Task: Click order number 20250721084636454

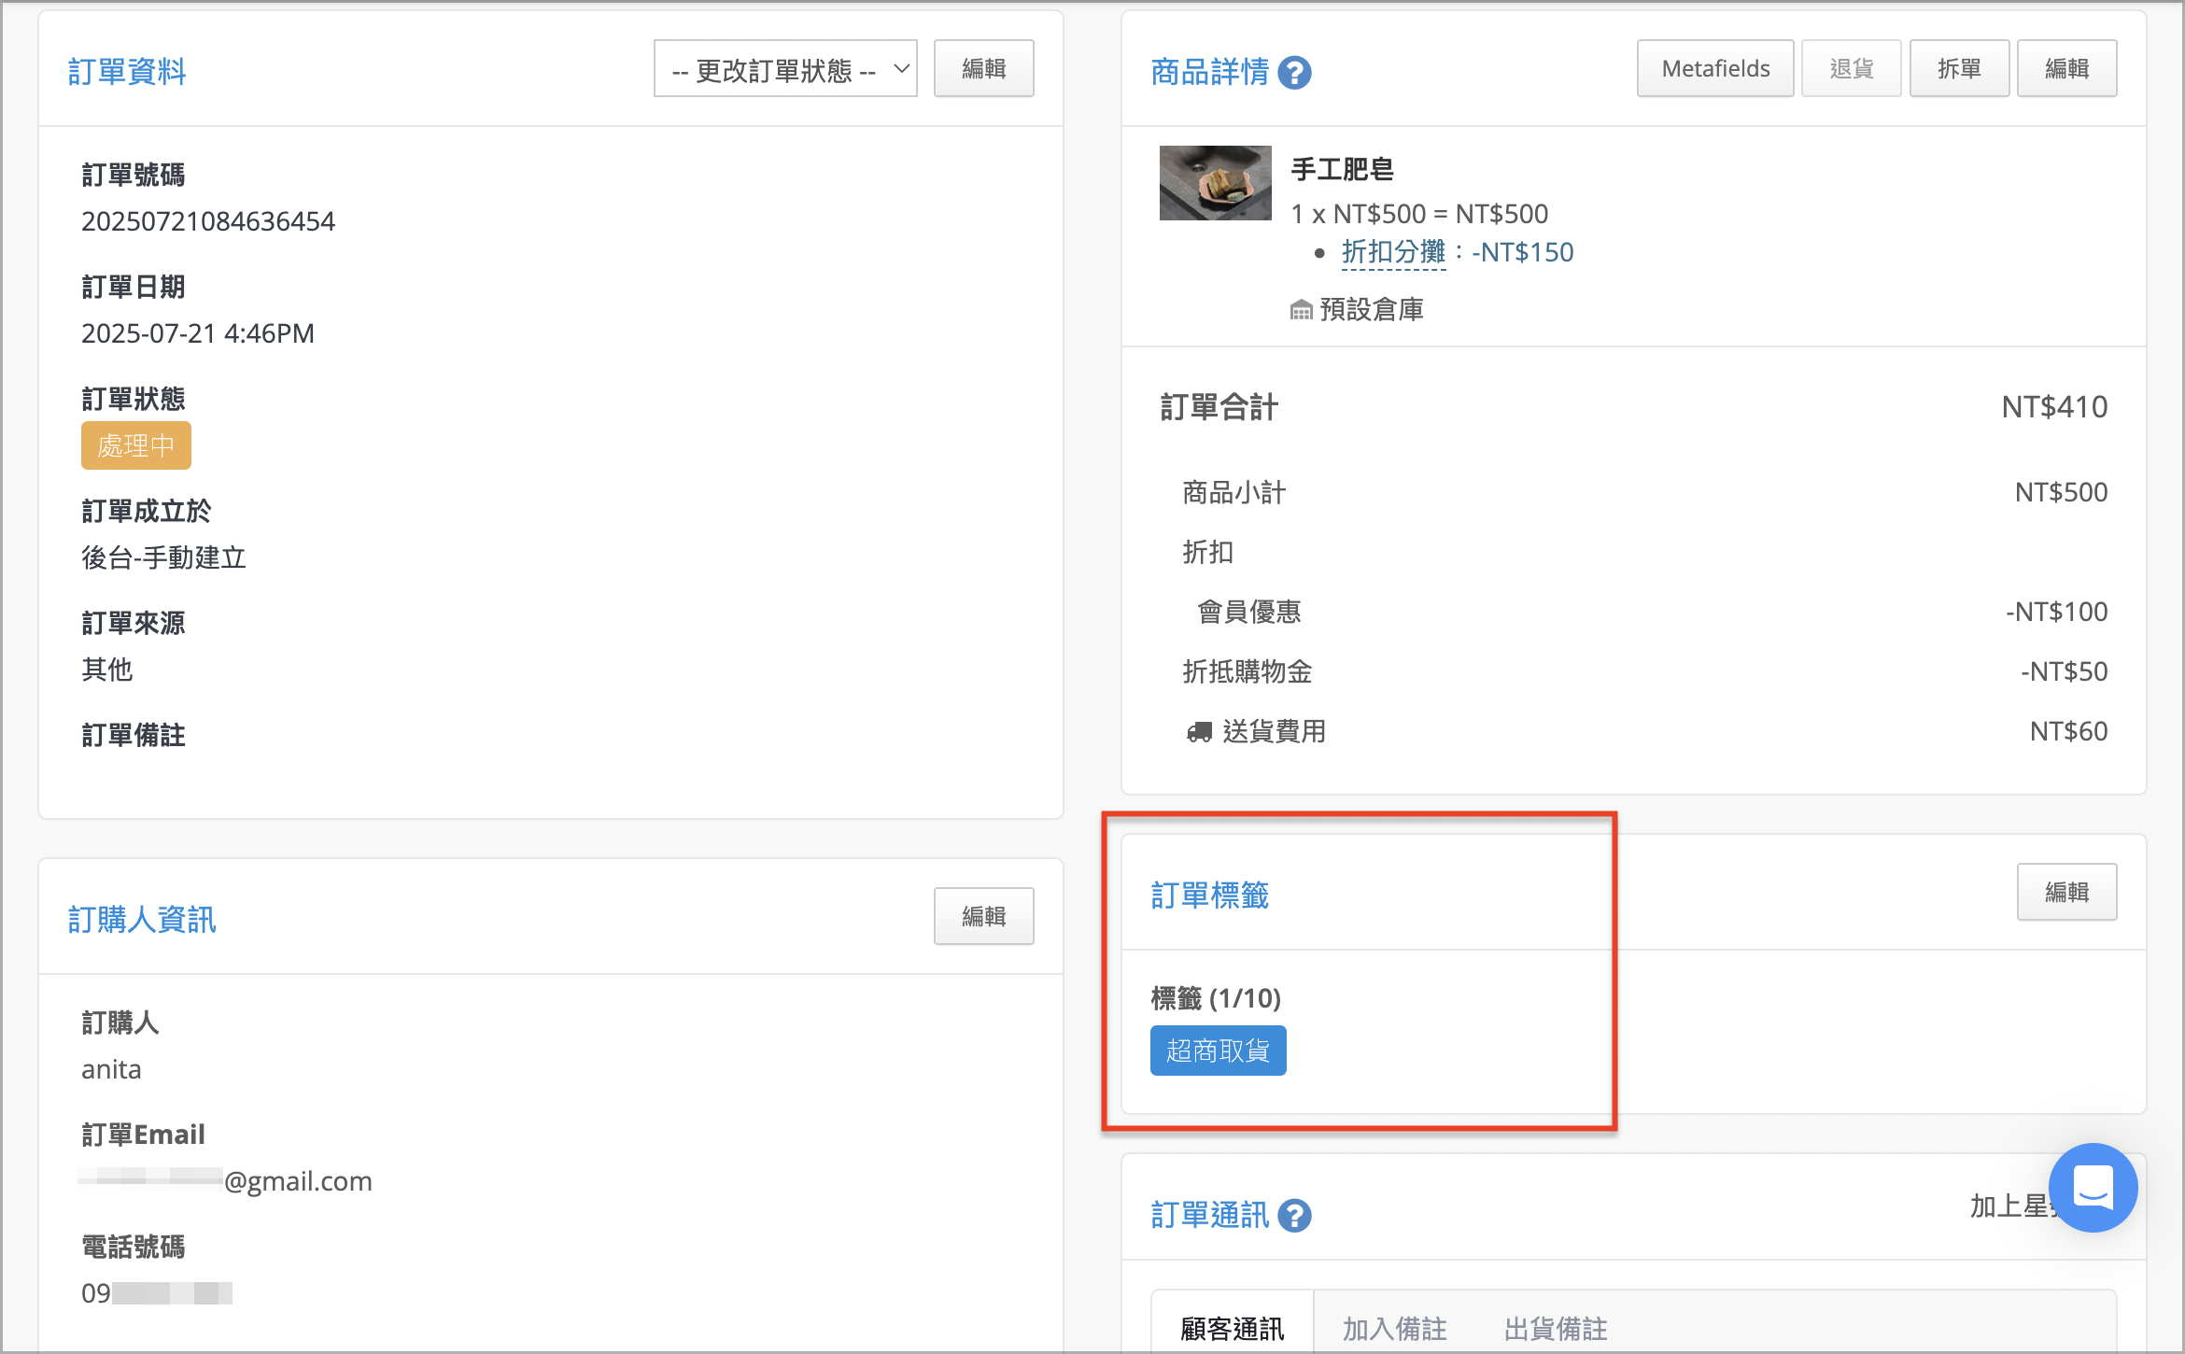Action: [x=208, y=221]
